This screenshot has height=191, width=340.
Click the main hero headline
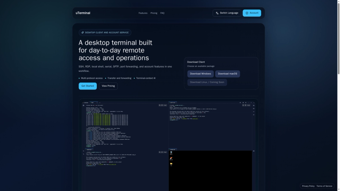[115, 50]
